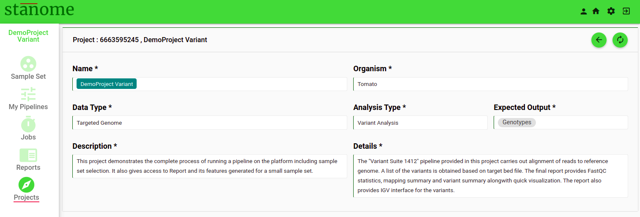
Task: Click the stanome logo
Action: click(x=39, y=10)
